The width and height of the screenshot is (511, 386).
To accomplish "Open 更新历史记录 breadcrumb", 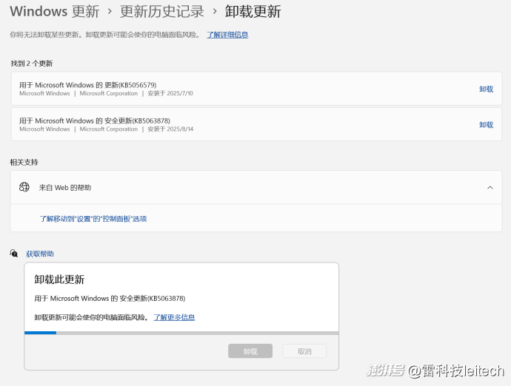I will 161,11.
